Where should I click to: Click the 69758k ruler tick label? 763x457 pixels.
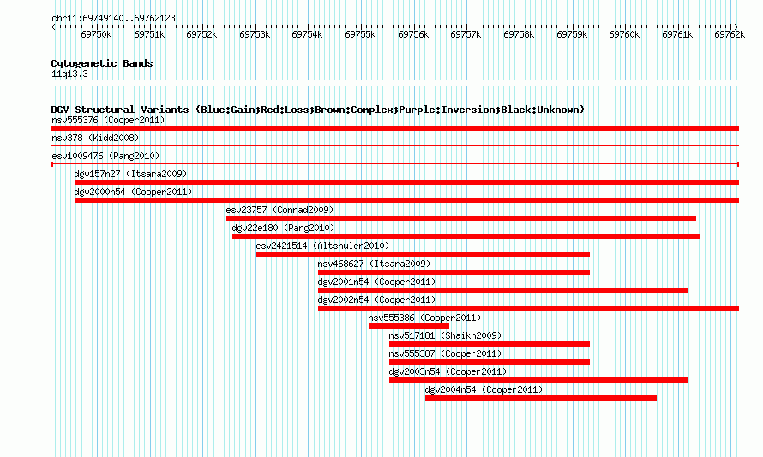[520, 34]
